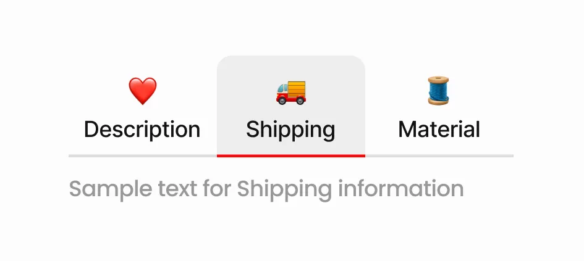Click the gray divider under Material
Screen dimensions: 584x261
(439, 155)
